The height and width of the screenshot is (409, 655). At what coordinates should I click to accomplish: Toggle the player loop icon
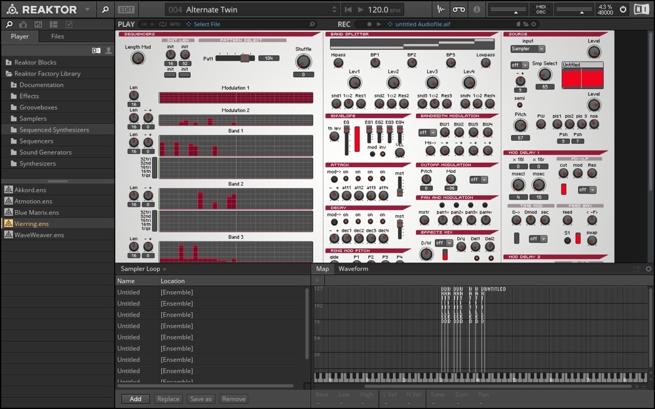tap(162, 24)
